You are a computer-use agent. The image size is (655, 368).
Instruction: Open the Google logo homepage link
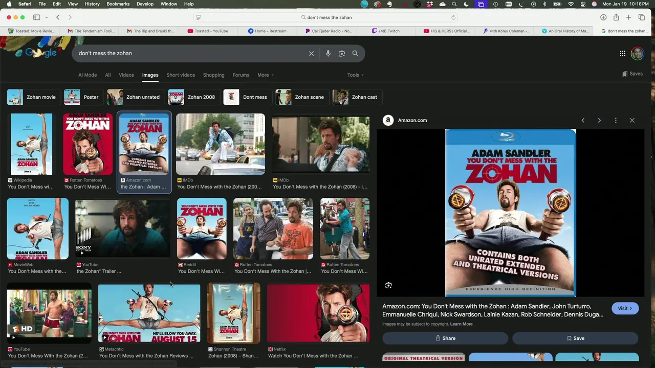pos(41,53)
